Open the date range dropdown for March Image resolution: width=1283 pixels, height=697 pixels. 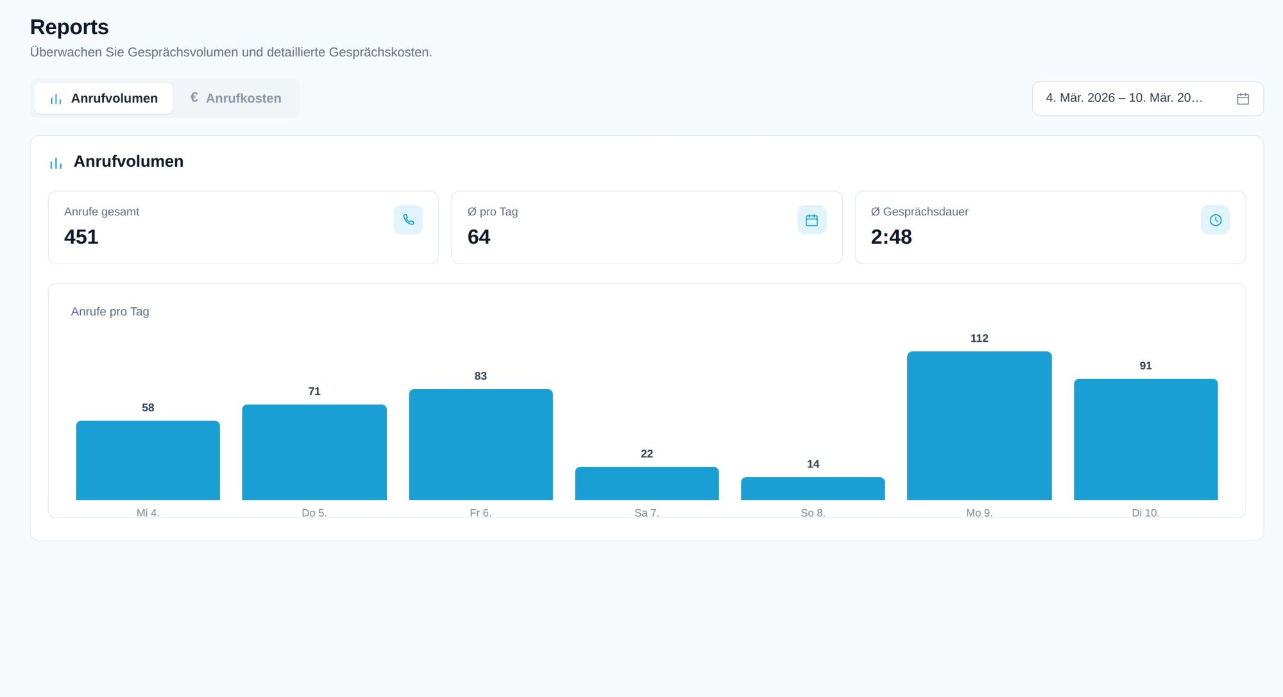[1148, 99]
